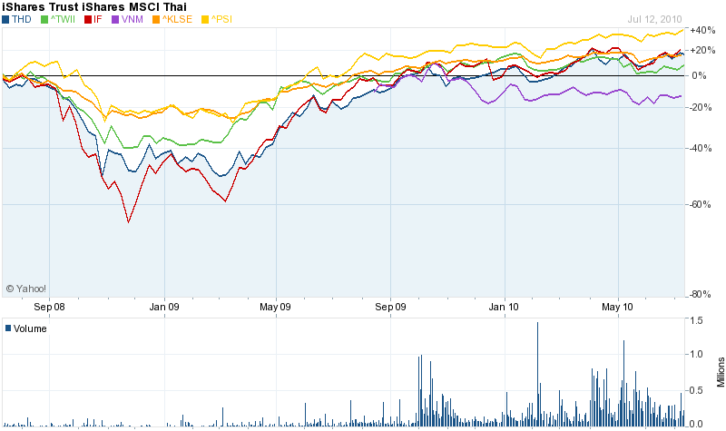This screenshot has height=431, width=726.
Task: Select the THD ticker label
Action: pos(21,19)
